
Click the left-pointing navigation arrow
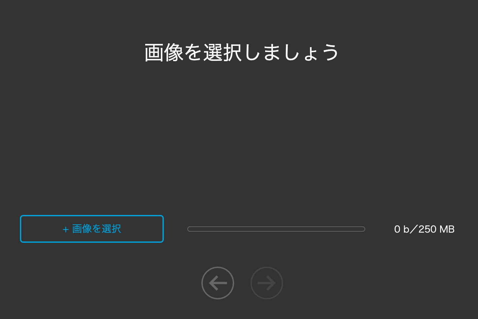[218, 283]
